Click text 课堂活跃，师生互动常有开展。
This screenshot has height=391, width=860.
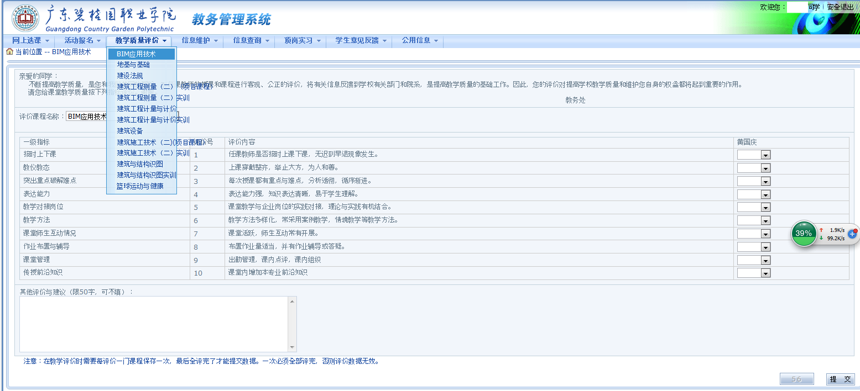(273, 233)
